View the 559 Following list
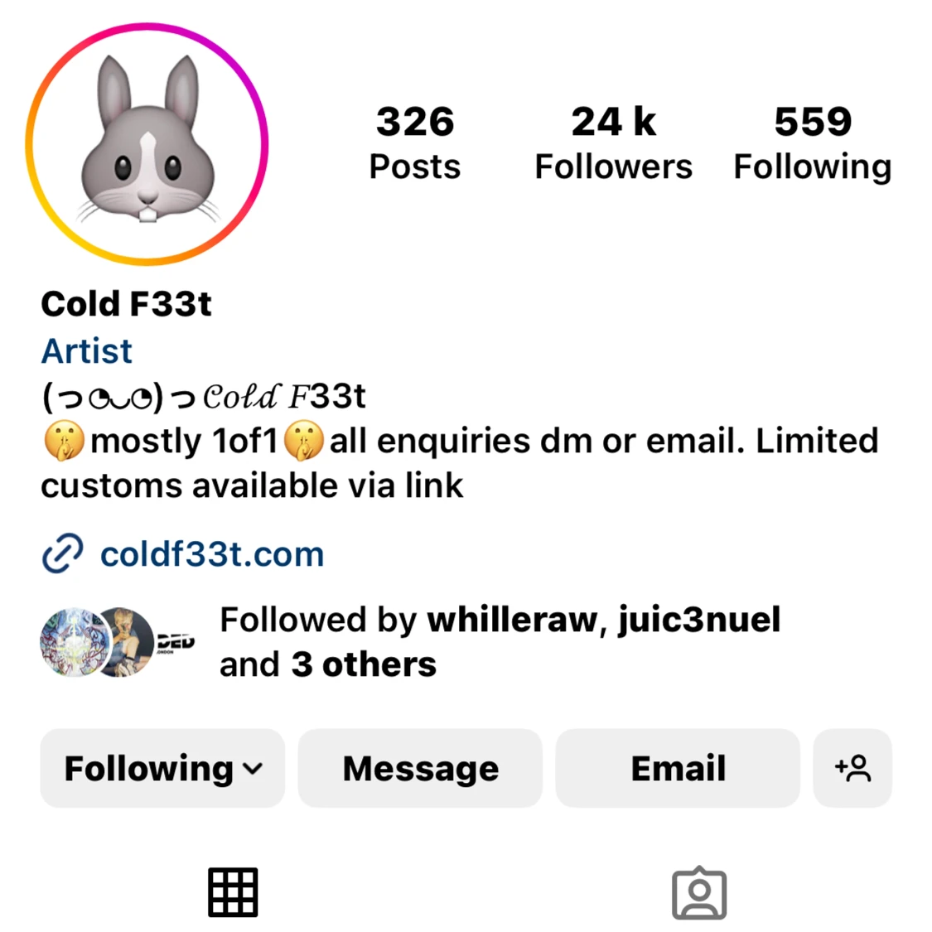The height and width of the screenshot is (932, 932). point(813,142)
